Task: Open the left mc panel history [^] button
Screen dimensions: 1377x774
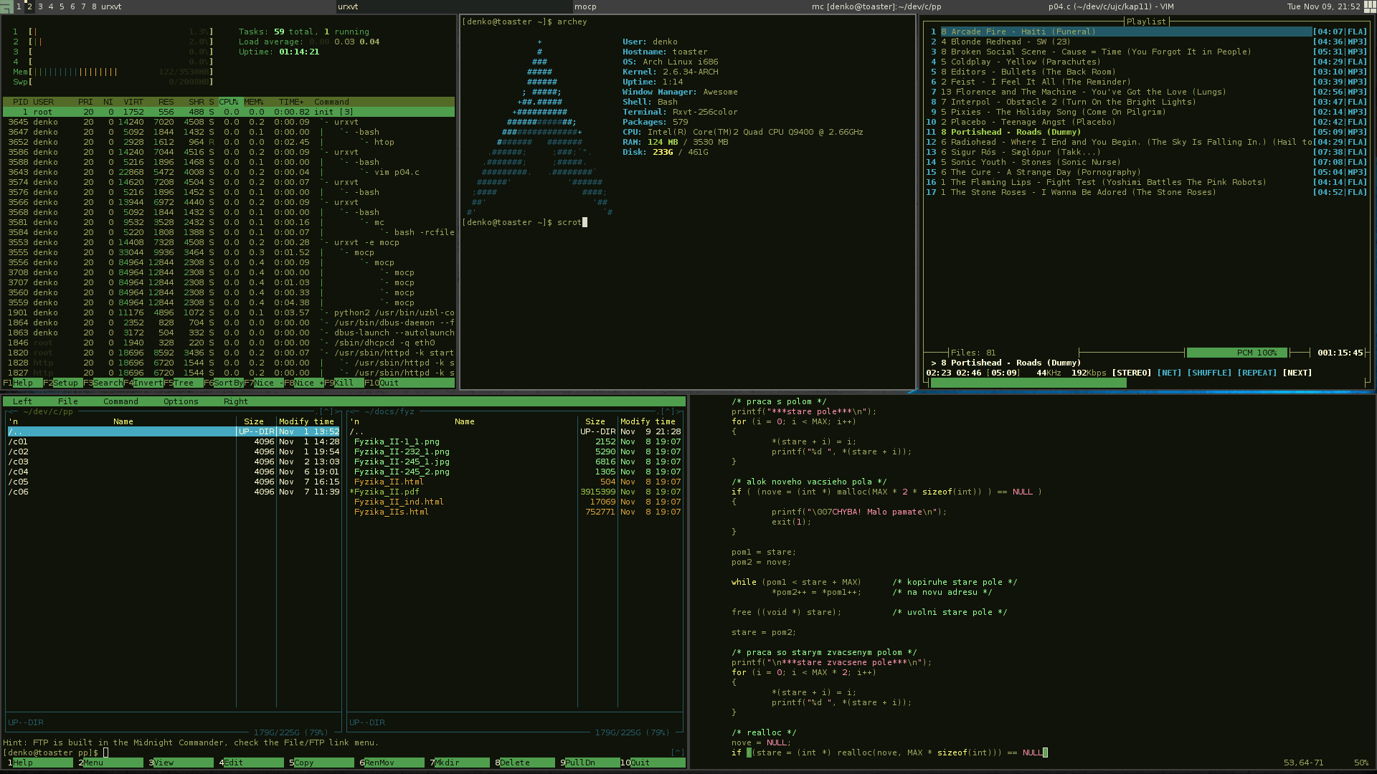Action: click(327, 411)
